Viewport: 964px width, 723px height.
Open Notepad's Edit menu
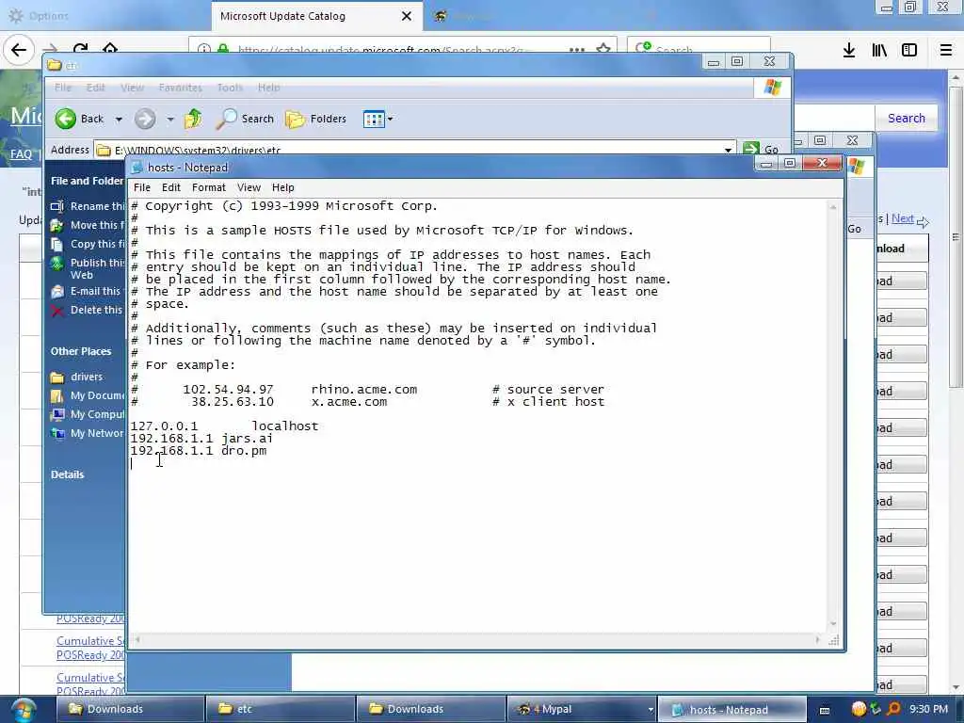click(x=171, y=187)
